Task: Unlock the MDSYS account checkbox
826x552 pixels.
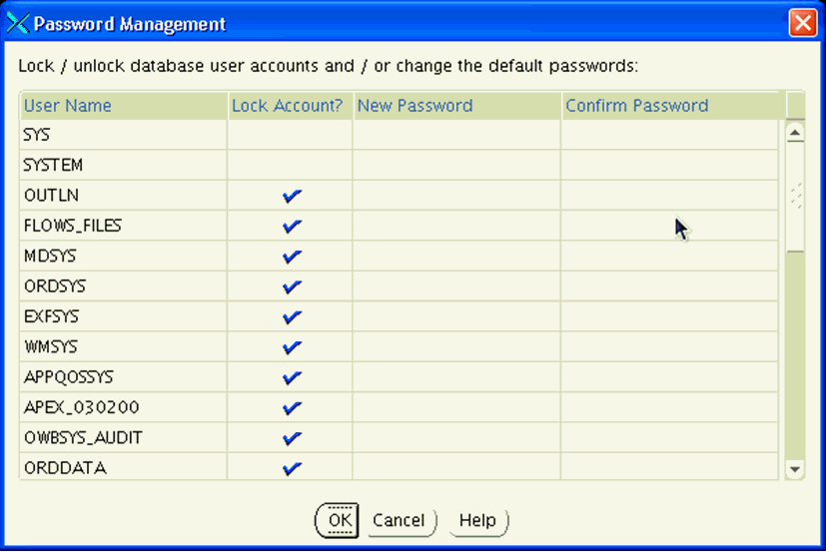Action: pos(292,257)
